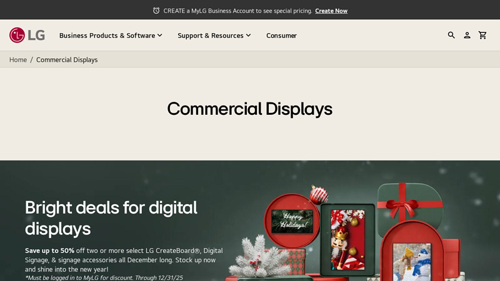Click the alarm clock icon in banner

[156, 11]
